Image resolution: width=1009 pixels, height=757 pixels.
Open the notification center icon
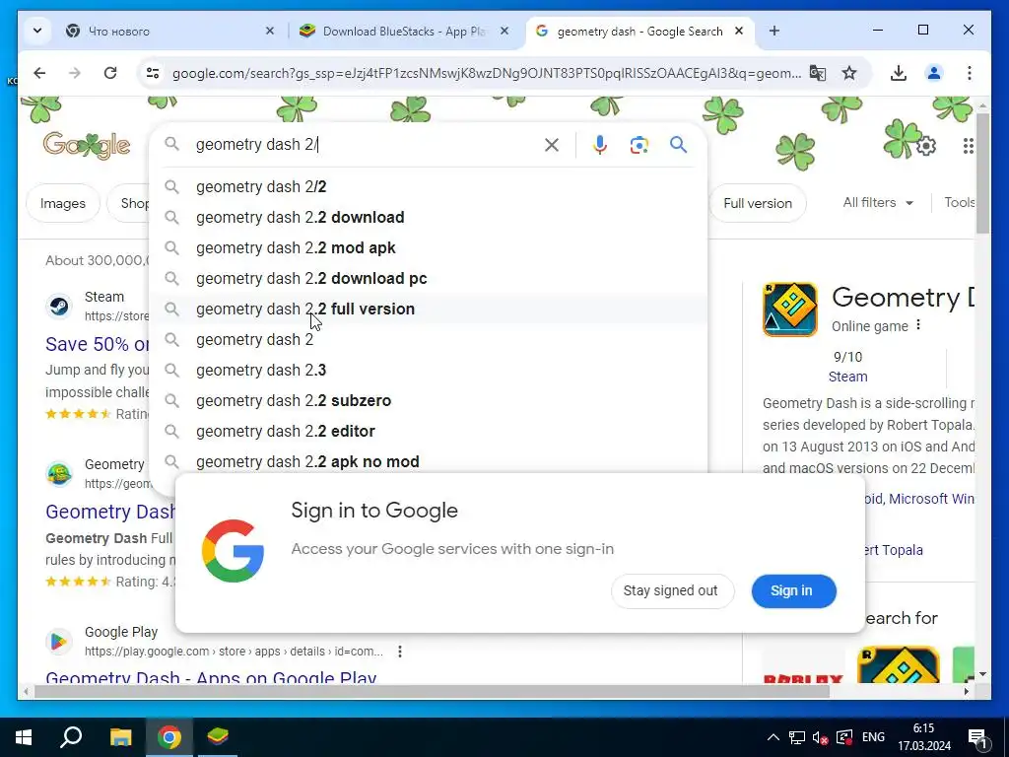coord(977,739)
